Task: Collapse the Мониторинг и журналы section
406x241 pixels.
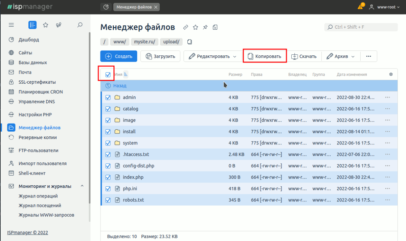Action: [82, 186]
